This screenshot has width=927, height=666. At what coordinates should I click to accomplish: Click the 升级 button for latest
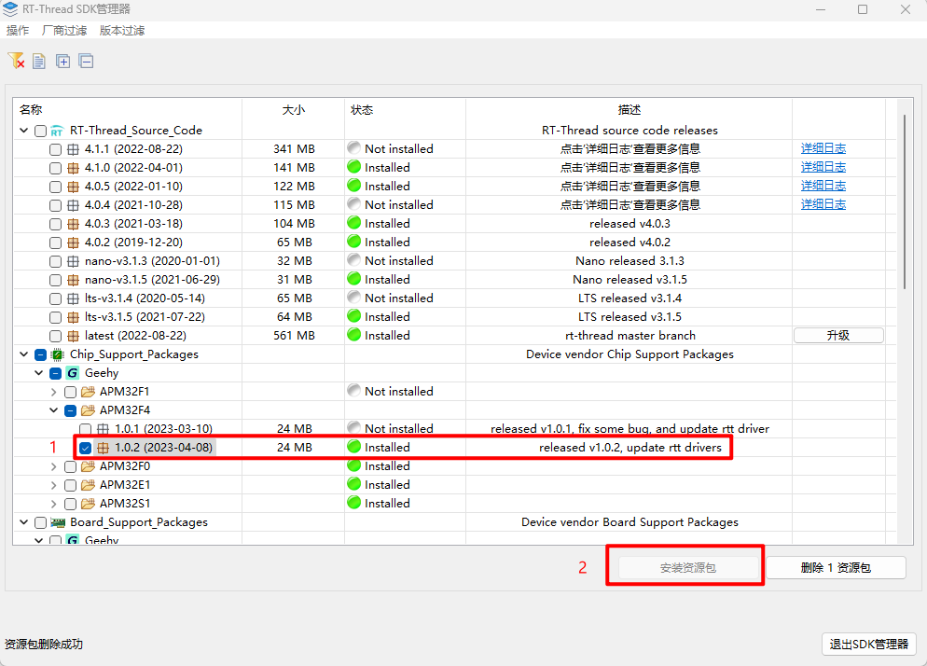(838, 336)
